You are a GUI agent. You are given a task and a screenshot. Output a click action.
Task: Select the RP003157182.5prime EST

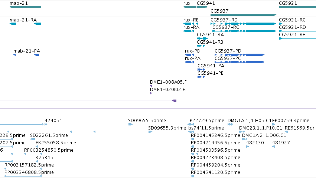(x=23, y=169)
